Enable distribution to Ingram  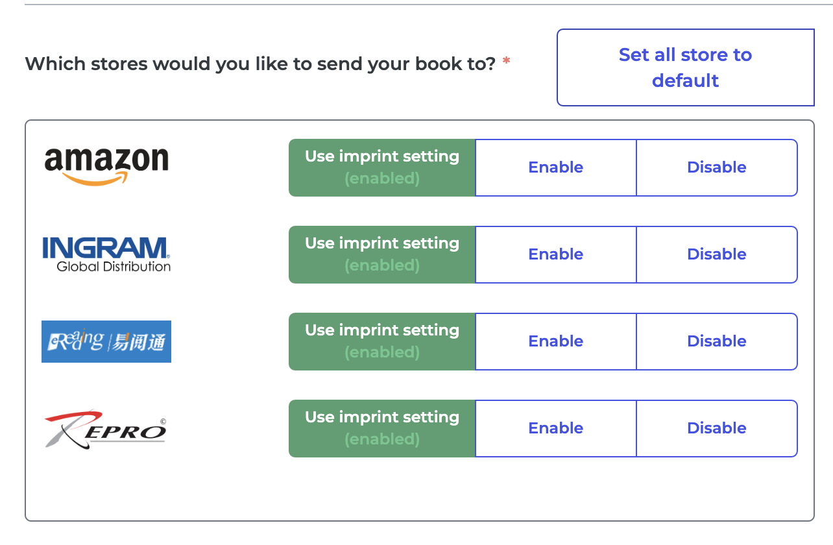click(x=555, y=254)
